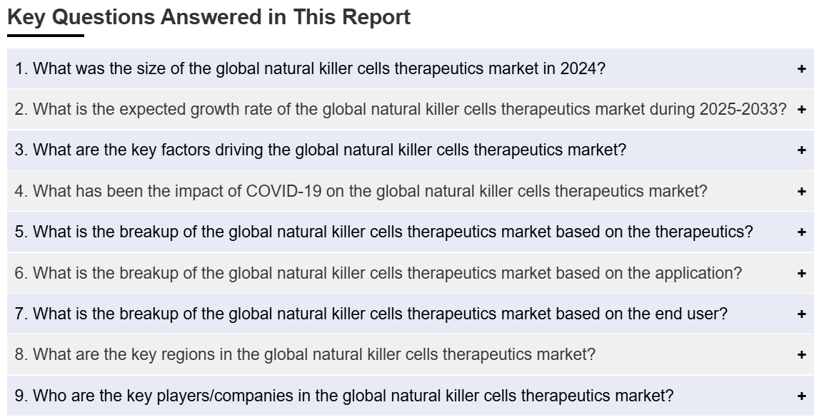This screenshot has width=819, height=417.
Task: Click plus icon next to application breakup question
Action: tap(802, 273)
